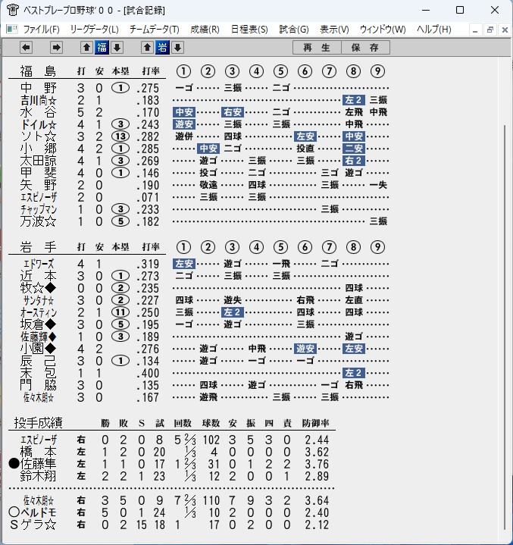This screenshot has height=545, width=513.
Task: Click 吉川尚's 左2 result in inning 8
Action: pyautogui.click(x=354, y=100)
